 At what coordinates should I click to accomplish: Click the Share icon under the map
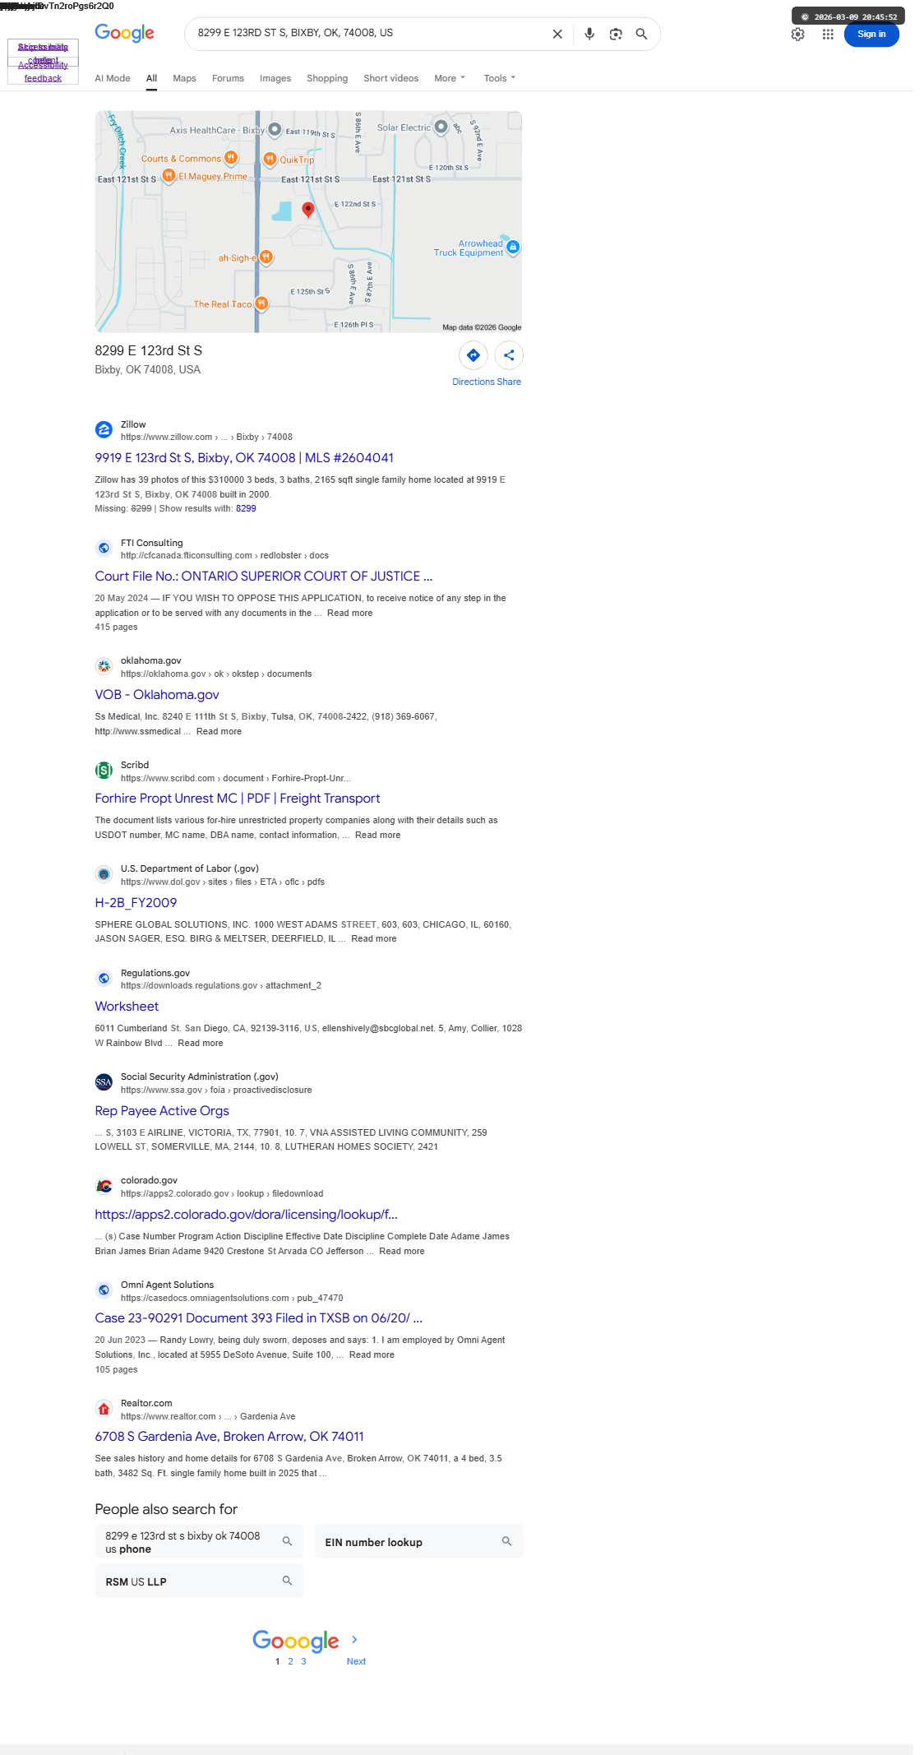point(510,355)
